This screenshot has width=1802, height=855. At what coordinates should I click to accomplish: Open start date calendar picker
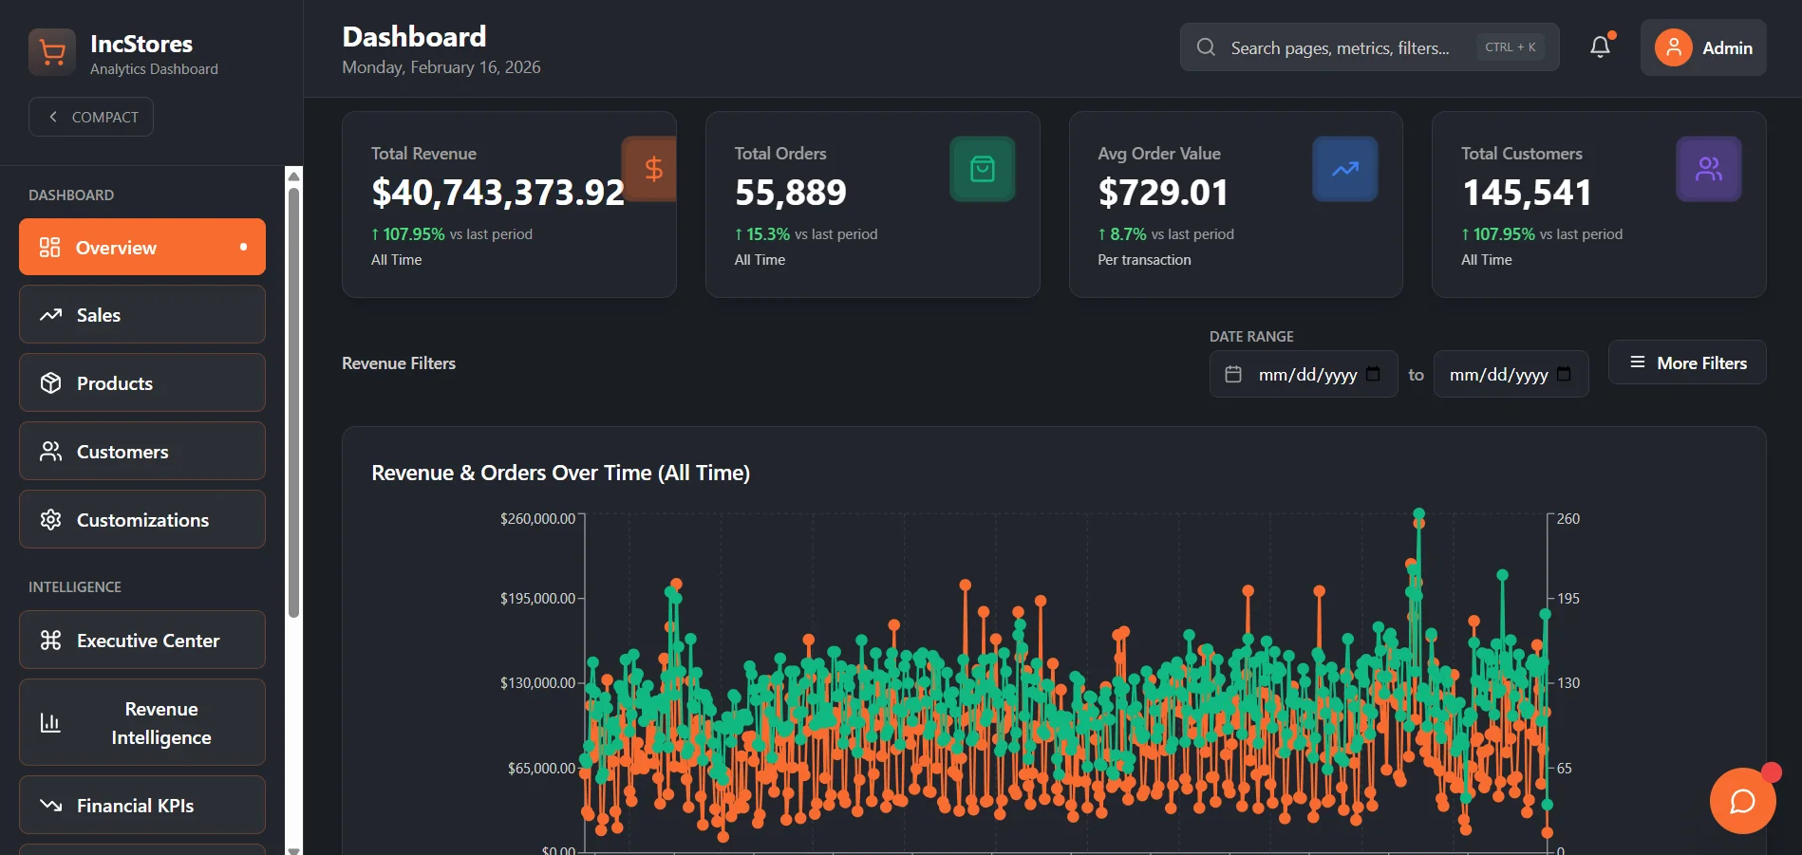click(x=1373, y=374)
